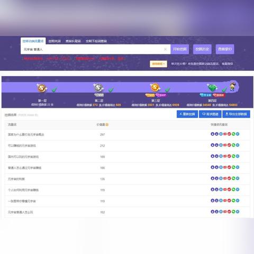Click first dark-blue icon in the 297 row

click(x=213, y=134)
